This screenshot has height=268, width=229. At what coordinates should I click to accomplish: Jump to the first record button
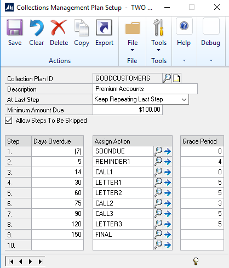click(x=11, y=262)
